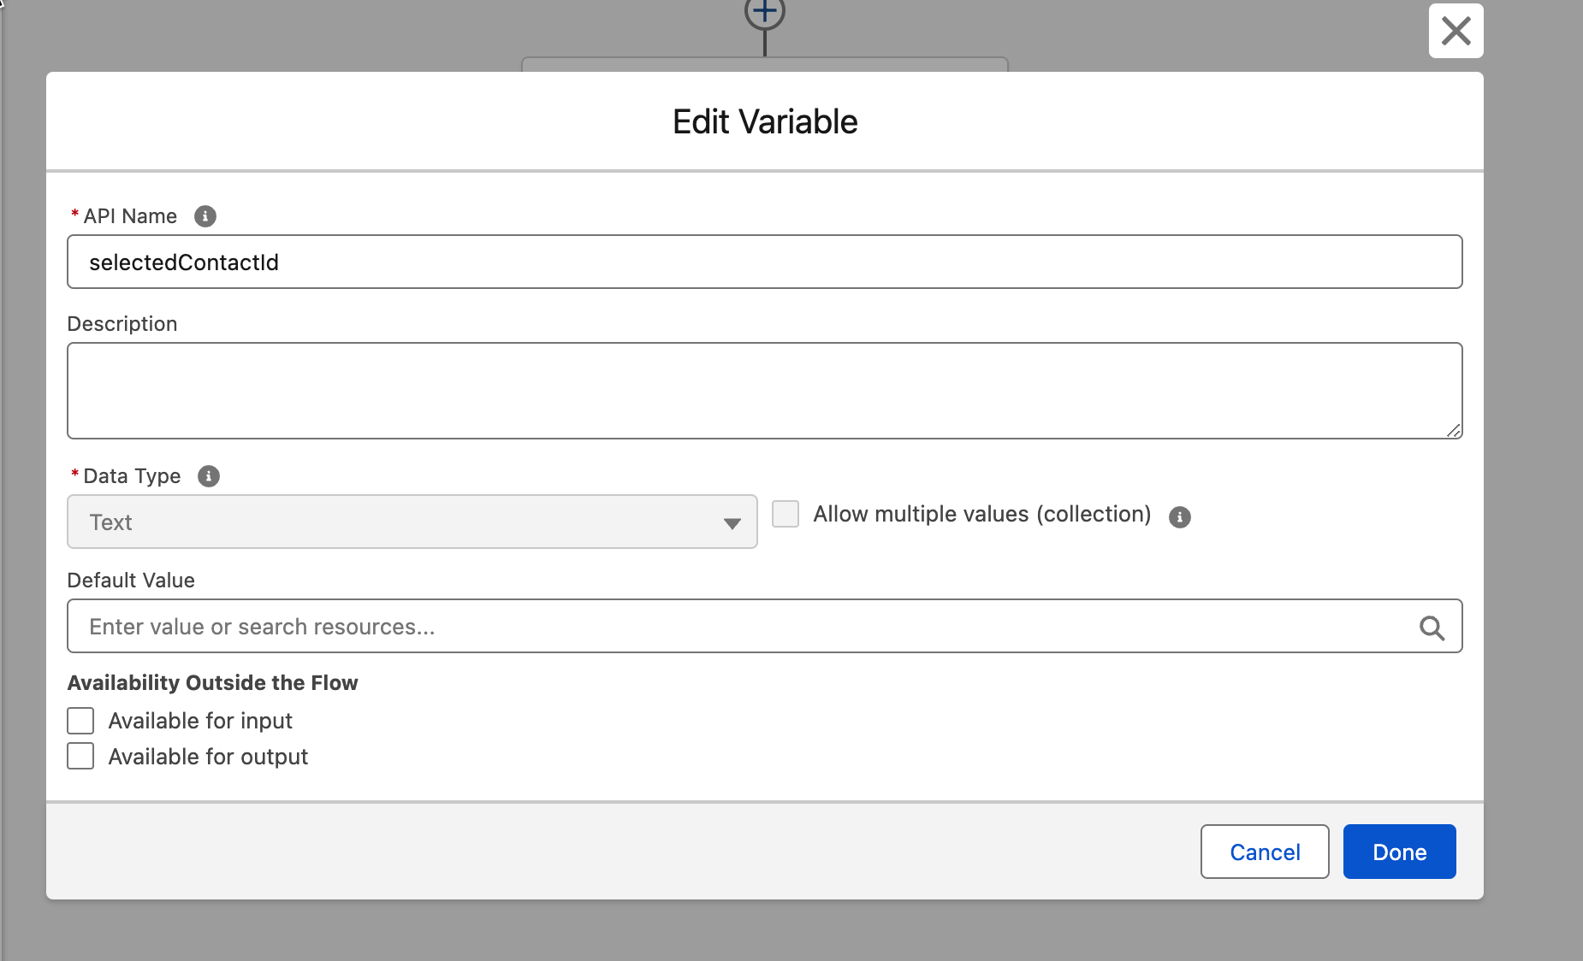Show info for the collection option
This screenshot has height=961, width=1583.
pos(1180,517)
